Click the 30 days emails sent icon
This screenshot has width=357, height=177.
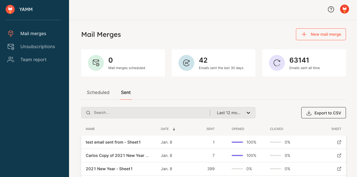coord(186,63)
